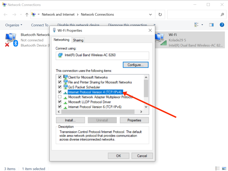Screen dimensions: 228x171
Task: Enable Microsoft Network Adapter Multiplexor Protocol
Action: pos(60,97)
